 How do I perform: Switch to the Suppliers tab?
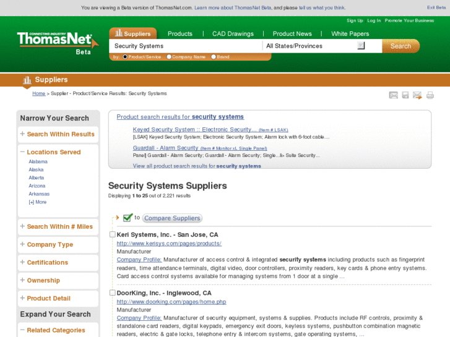pyautogui.click(x=133, y=33)
